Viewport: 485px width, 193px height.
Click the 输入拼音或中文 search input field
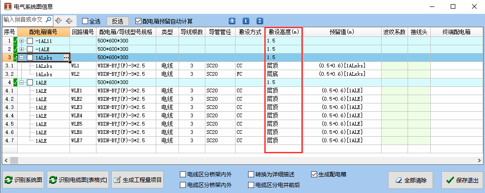[x=23, y=20]
